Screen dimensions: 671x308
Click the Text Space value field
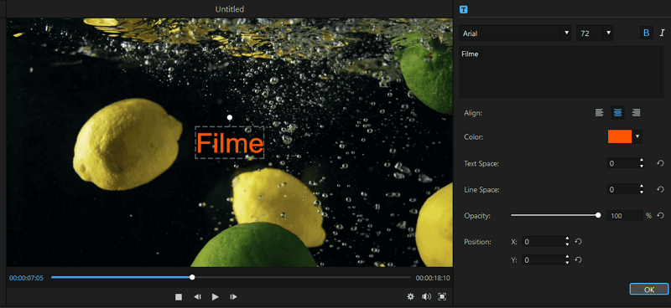click(x=622, y=163)
